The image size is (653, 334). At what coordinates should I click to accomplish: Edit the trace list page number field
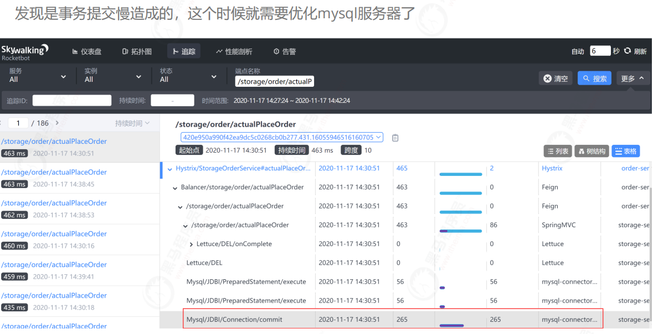(18, 123)
